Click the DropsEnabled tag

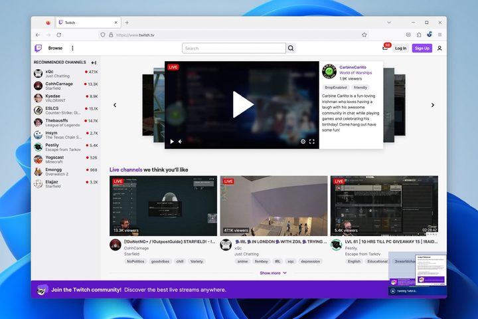click(x=336, y=87)
